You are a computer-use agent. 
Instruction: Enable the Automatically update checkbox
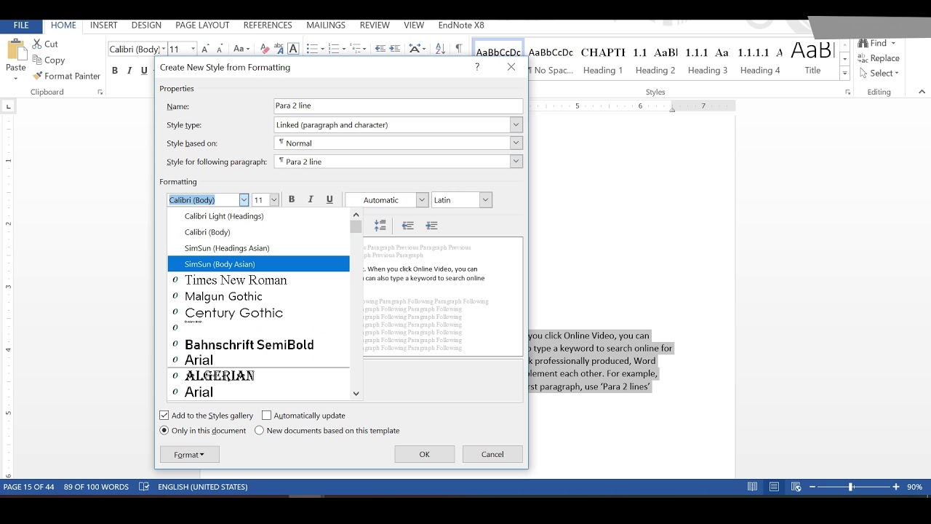[266, 416]
